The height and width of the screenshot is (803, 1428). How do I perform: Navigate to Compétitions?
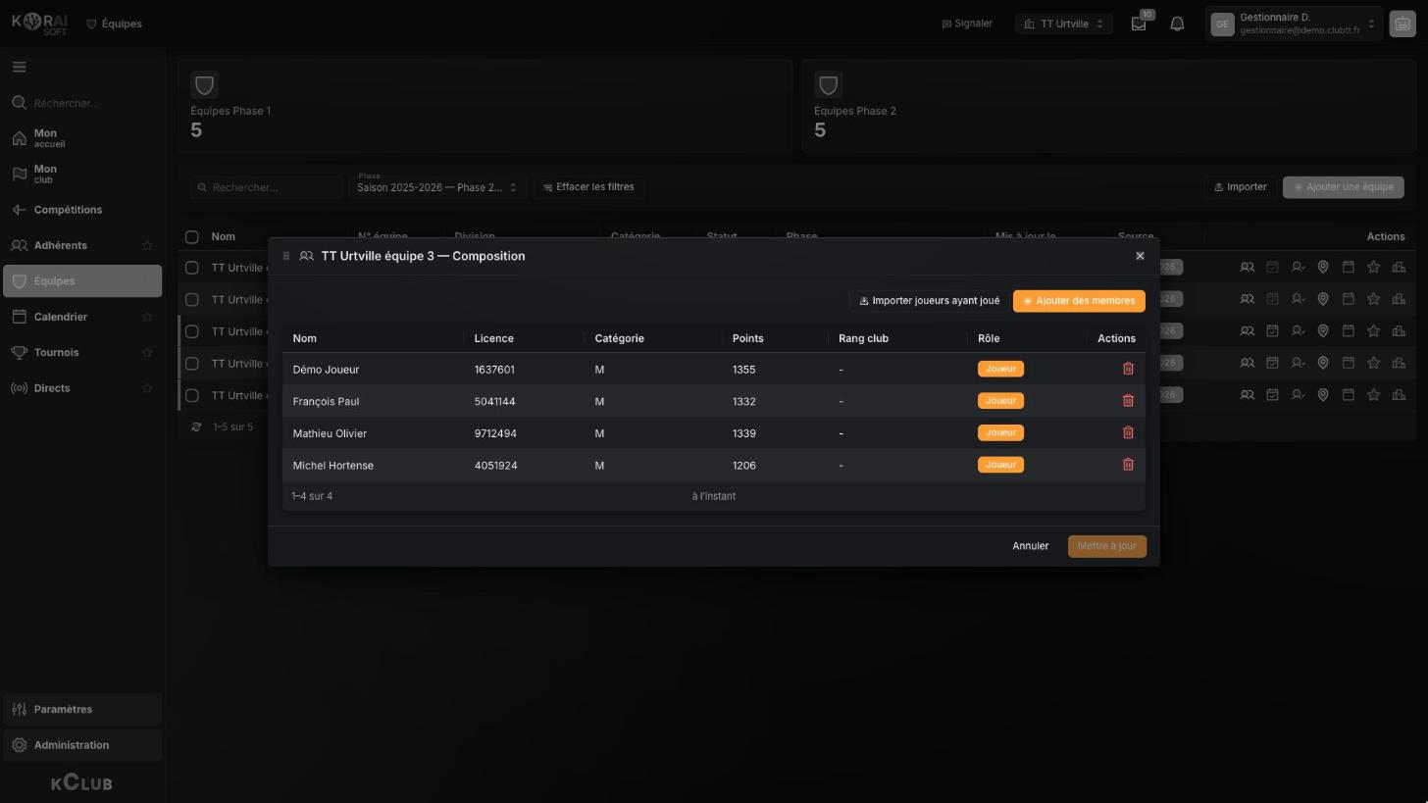[x=82, y=210]
